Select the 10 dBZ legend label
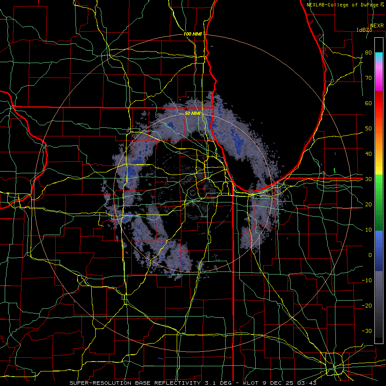Screen dimensions: 386x386 pos(368,230)
